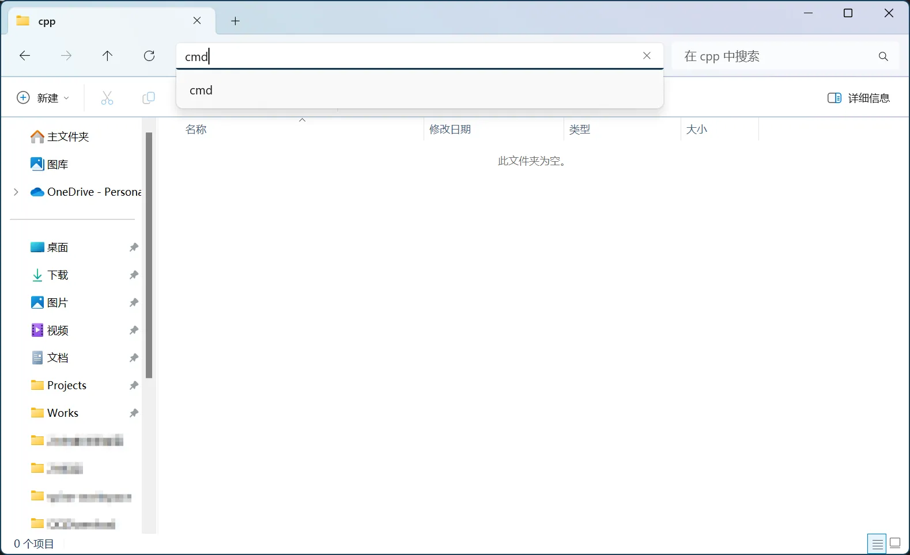Sort files by 修改日期 column
Image resolution: width=910 pixels, height=555 pixels.
pyautogui.click(x=450, y=130)
